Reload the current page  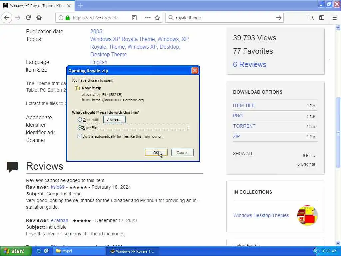29,18
